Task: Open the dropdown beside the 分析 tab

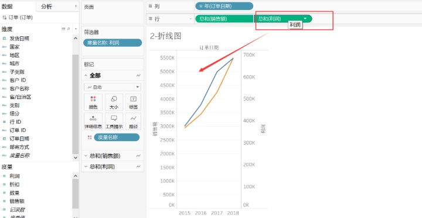Action: click(x=76, y=6)
